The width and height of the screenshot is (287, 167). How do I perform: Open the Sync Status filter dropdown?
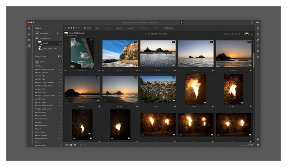[144, 28]
